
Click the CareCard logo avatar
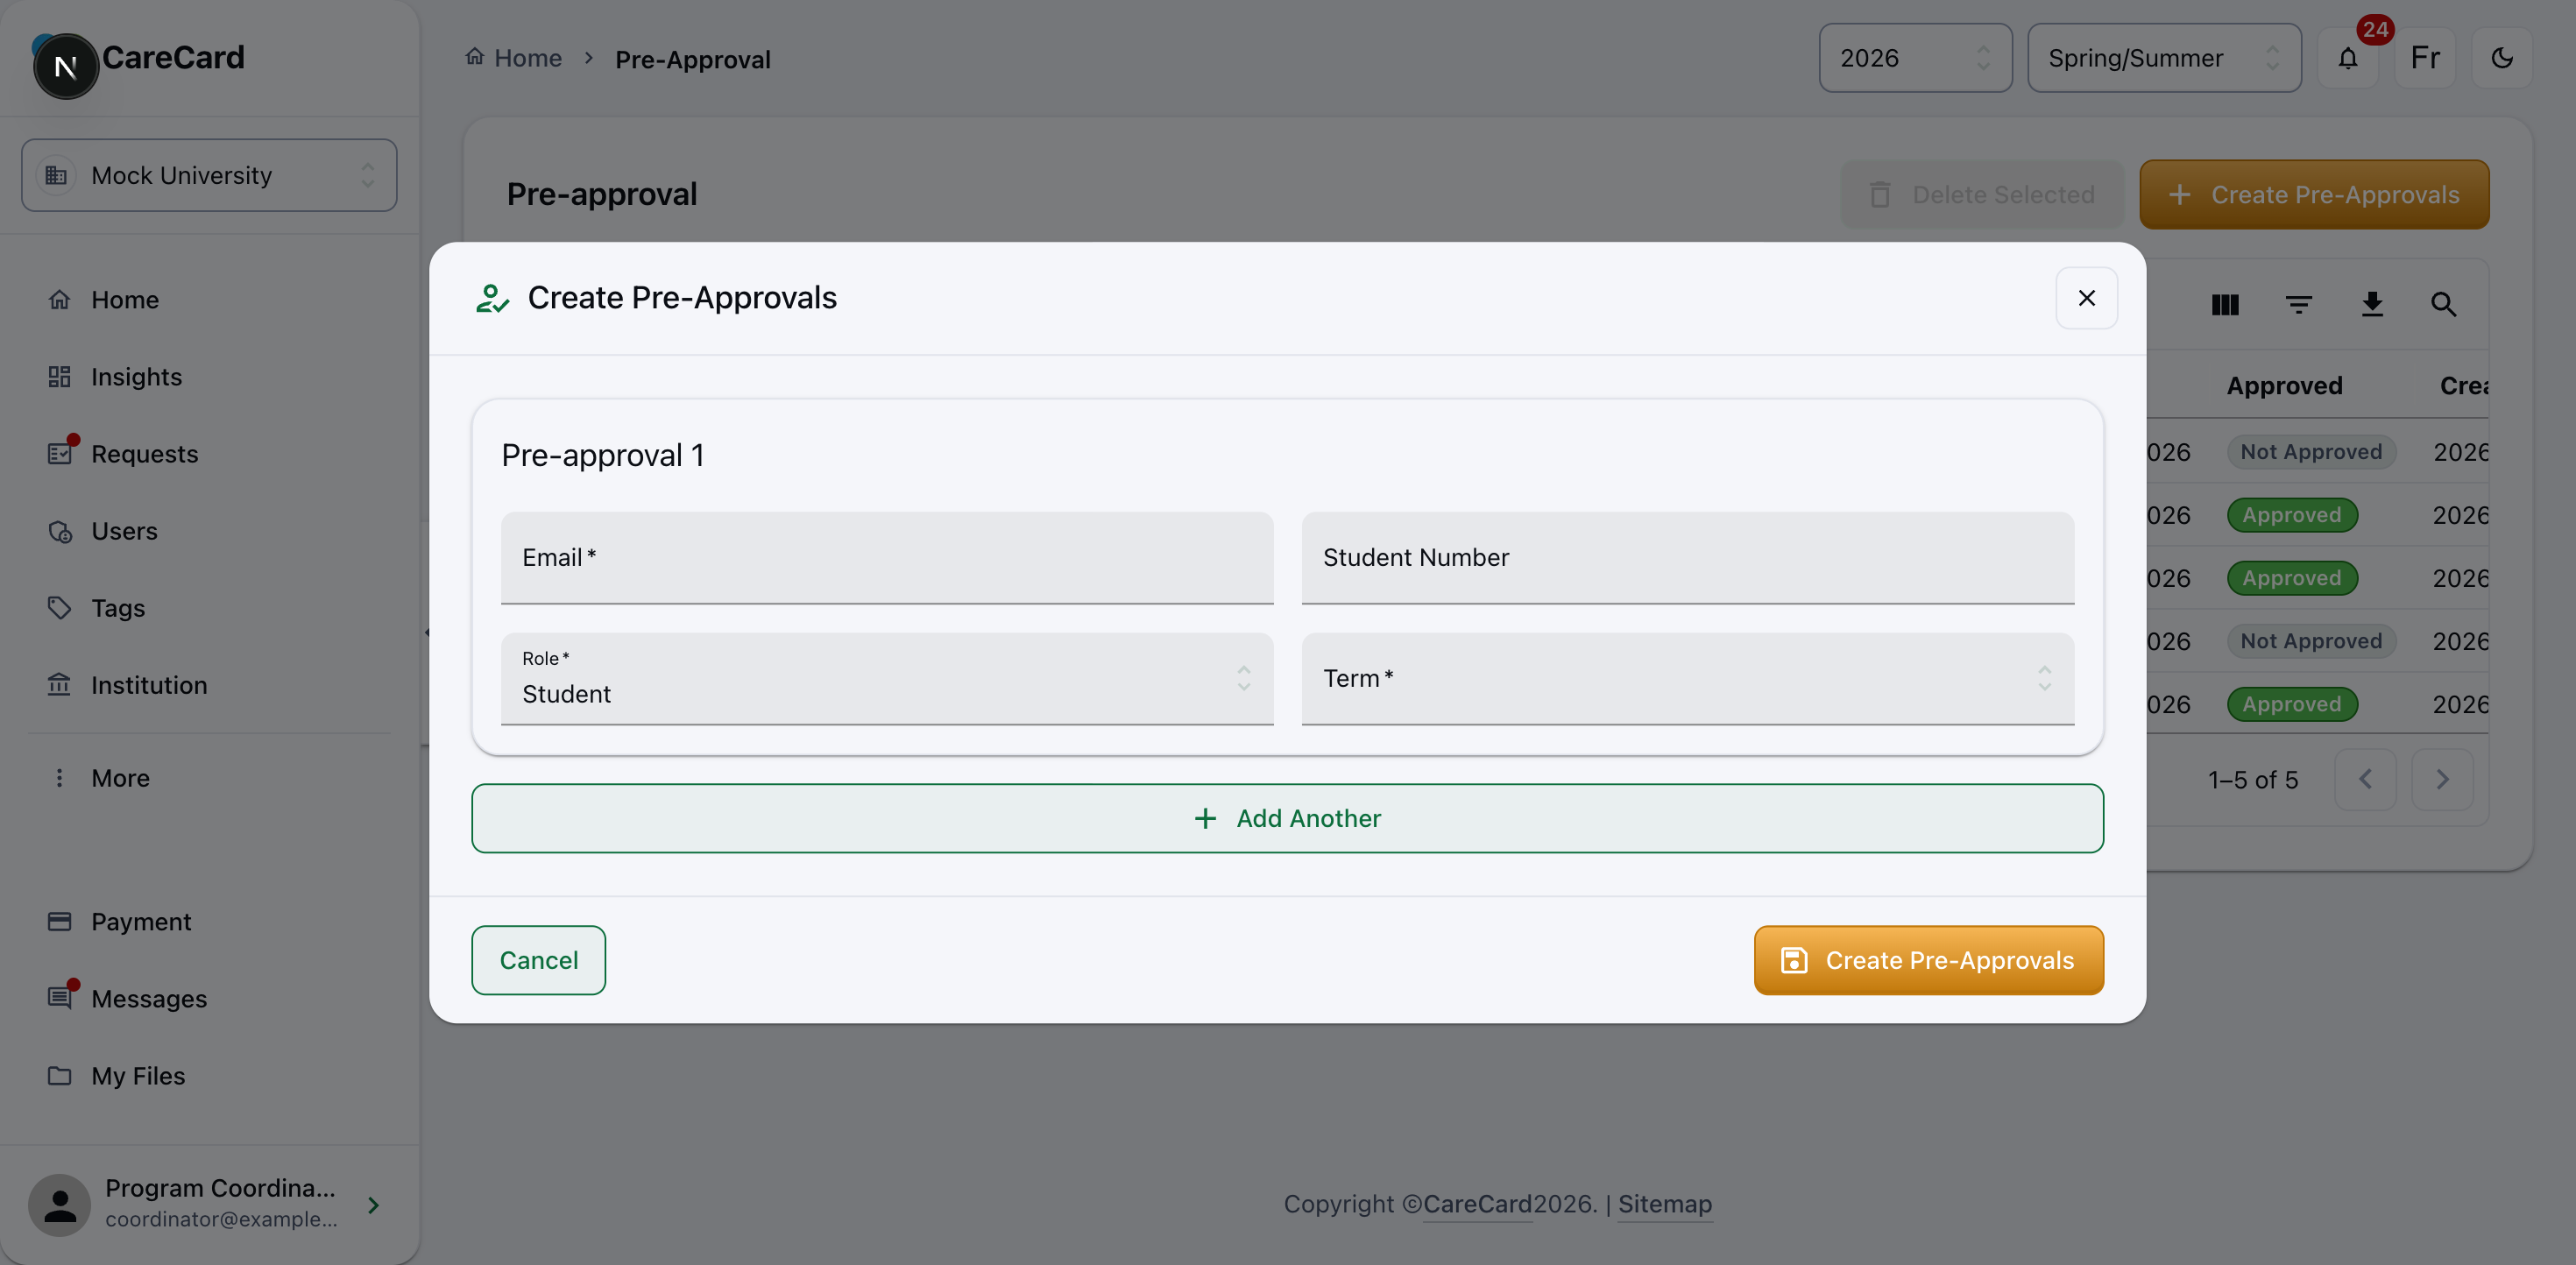pos(66,66)
